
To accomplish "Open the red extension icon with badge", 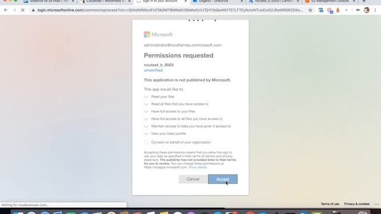I will (x=330, y=11).
